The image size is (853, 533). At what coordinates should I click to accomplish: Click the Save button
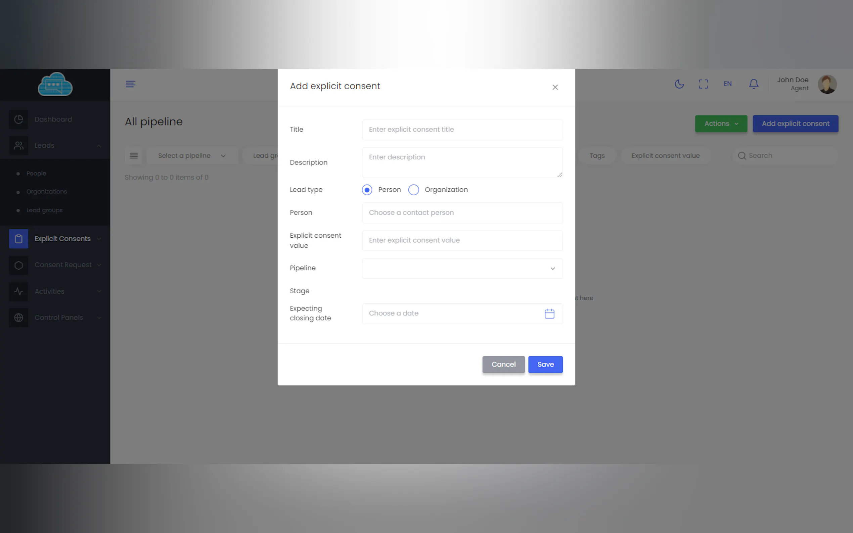[x=545, y=365]
